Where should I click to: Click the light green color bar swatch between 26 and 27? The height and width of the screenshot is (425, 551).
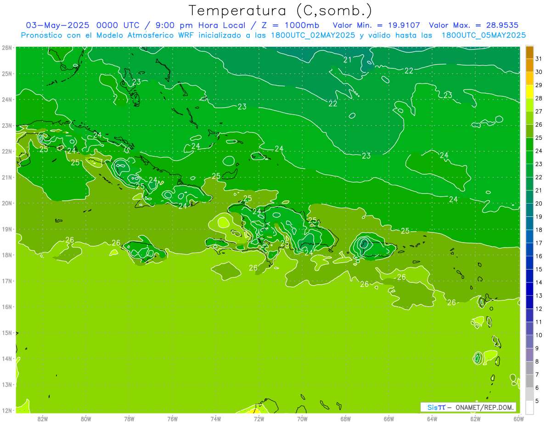coord(529,118)
